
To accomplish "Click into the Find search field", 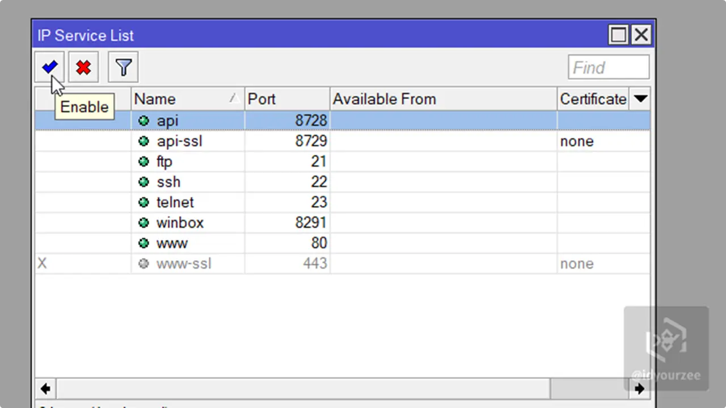I will pos(609,67).
